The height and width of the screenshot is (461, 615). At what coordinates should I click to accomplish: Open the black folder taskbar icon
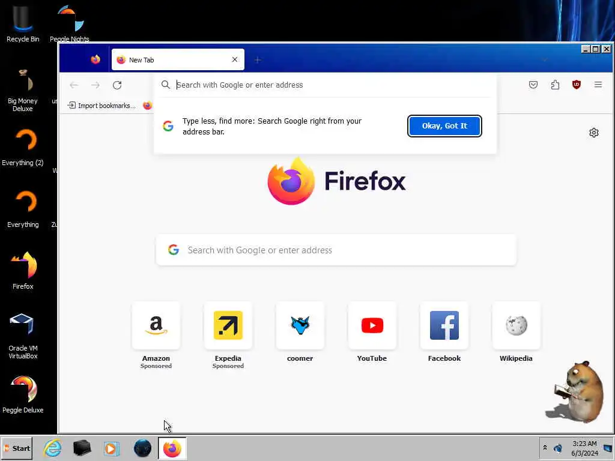point(82,448)
